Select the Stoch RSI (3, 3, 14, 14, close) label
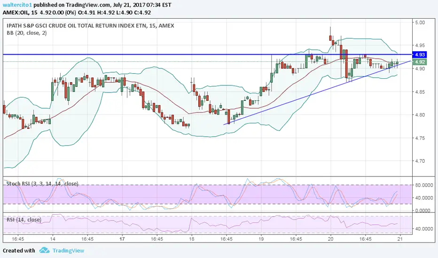Screen dimensions: 438x258 (x=42, y=183)
